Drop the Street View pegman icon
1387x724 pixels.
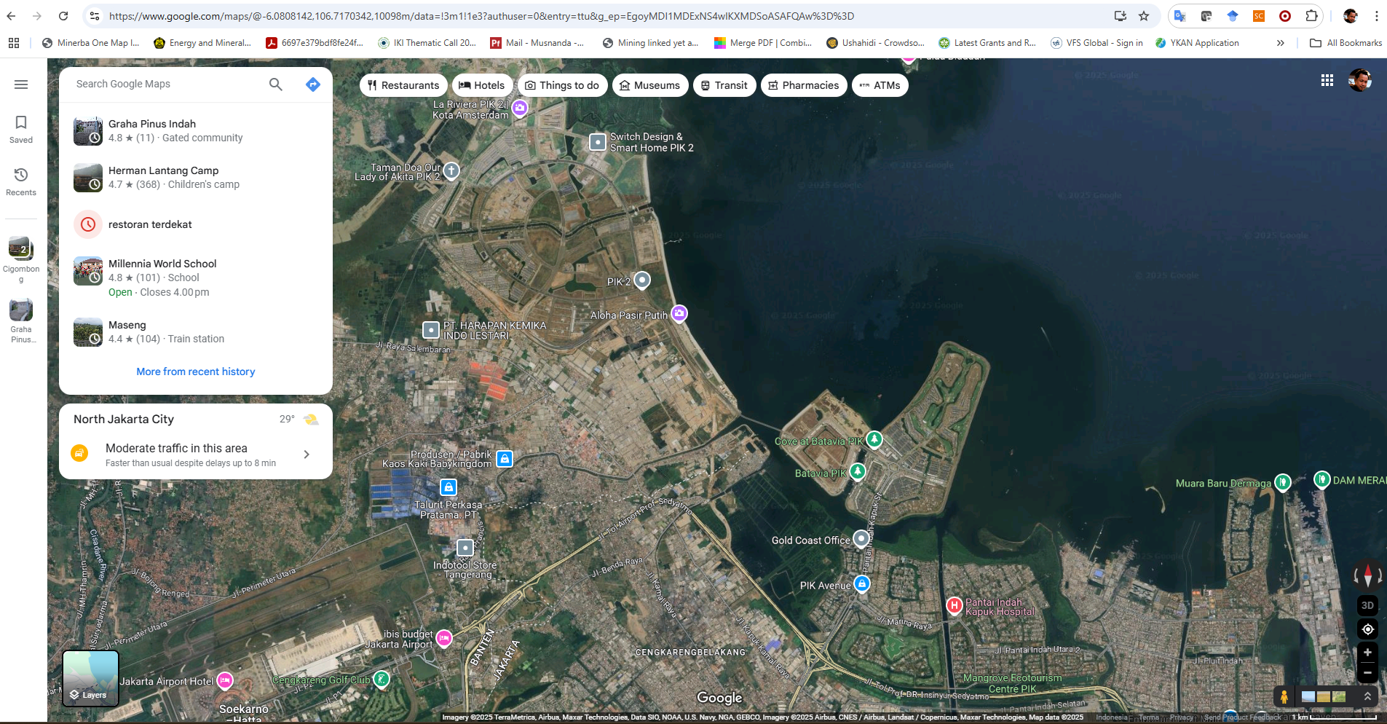[1284, 697]
